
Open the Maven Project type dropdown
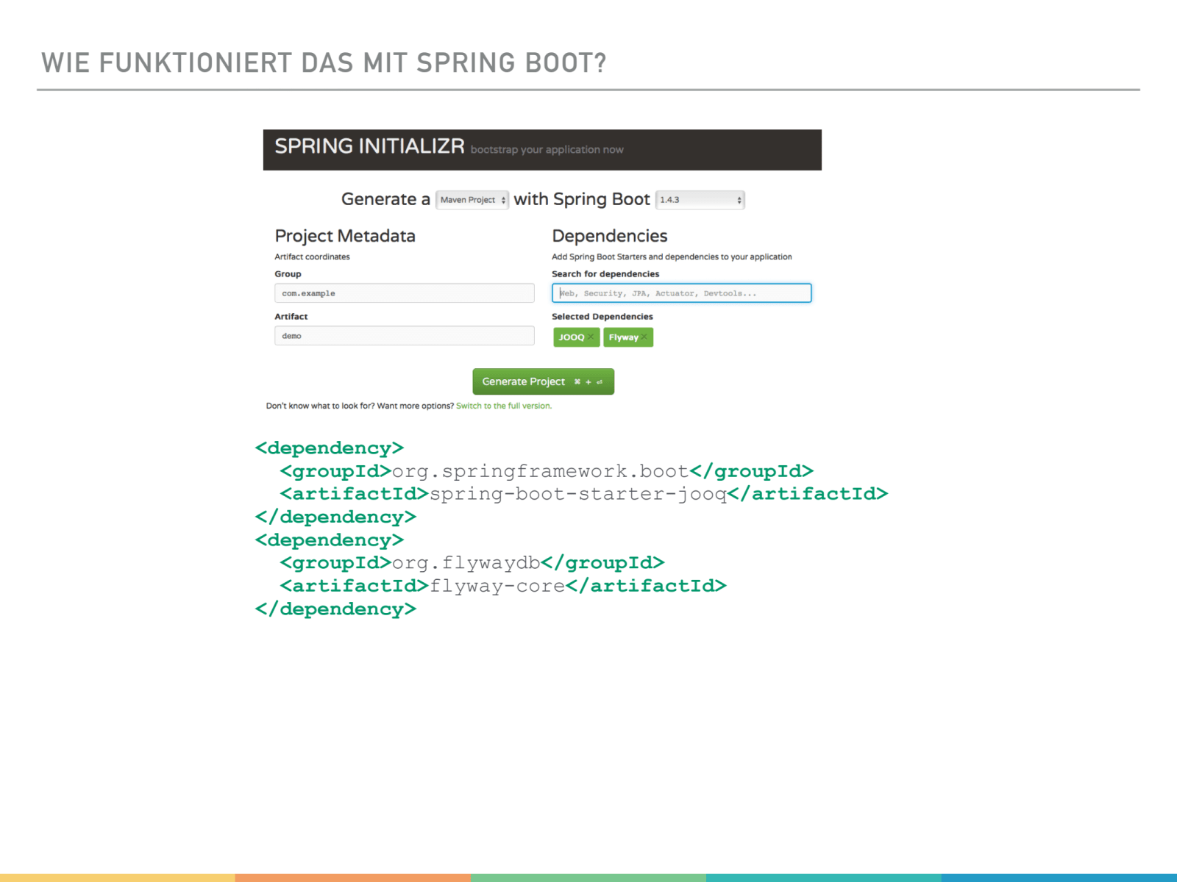tap(472, 200)
